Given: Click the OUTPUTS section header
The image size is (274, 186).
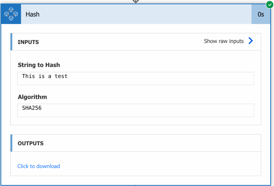Looking at the screenshot, I should click(x=136, y=143).
